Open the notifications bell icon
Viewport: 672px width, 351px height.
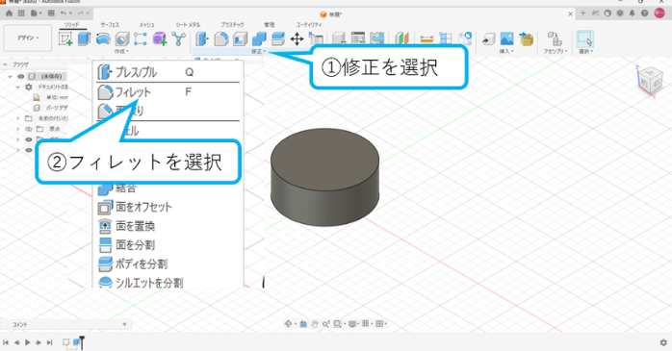(633, 13)
